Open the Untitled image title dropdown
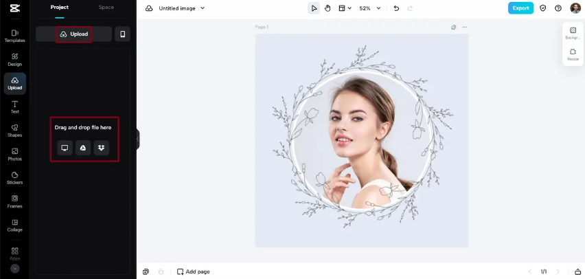Image resolution: width=585 pixels, height=279 pixels. 182,8
